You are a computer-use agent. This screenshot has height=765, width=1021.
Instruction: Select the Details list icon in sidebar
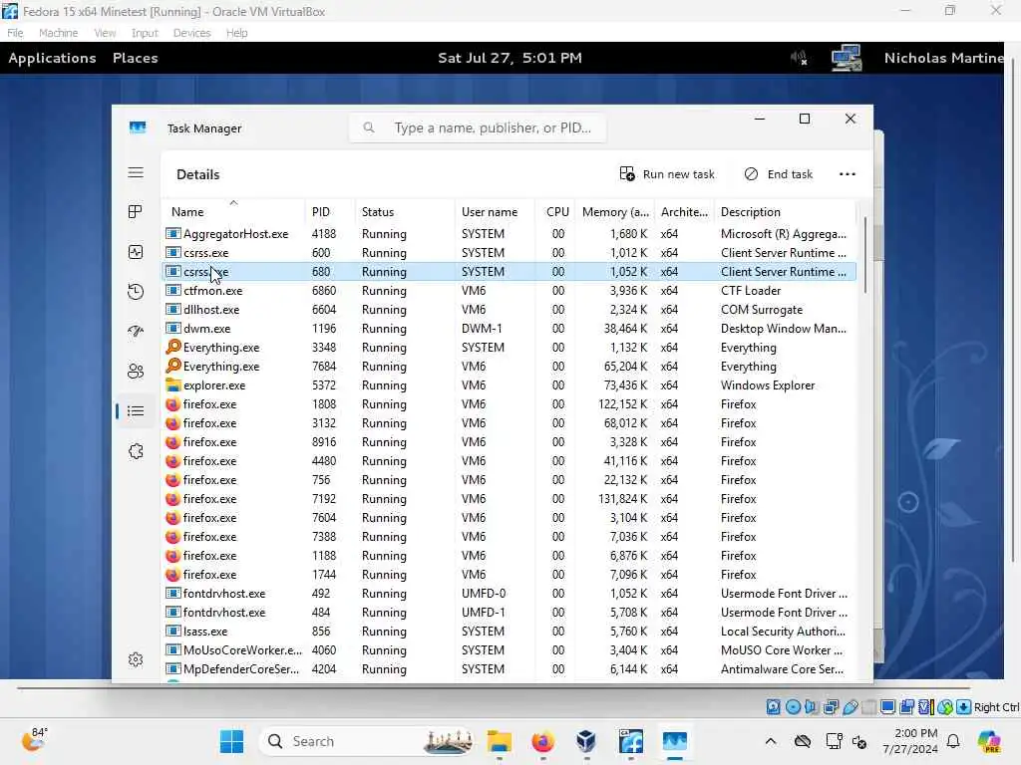click(x=136, y=411)
